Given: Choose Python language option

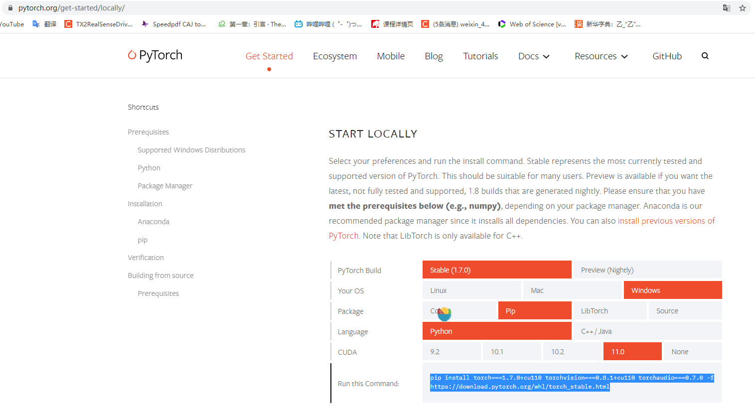Looking at the screenshot, I should 497,331.
